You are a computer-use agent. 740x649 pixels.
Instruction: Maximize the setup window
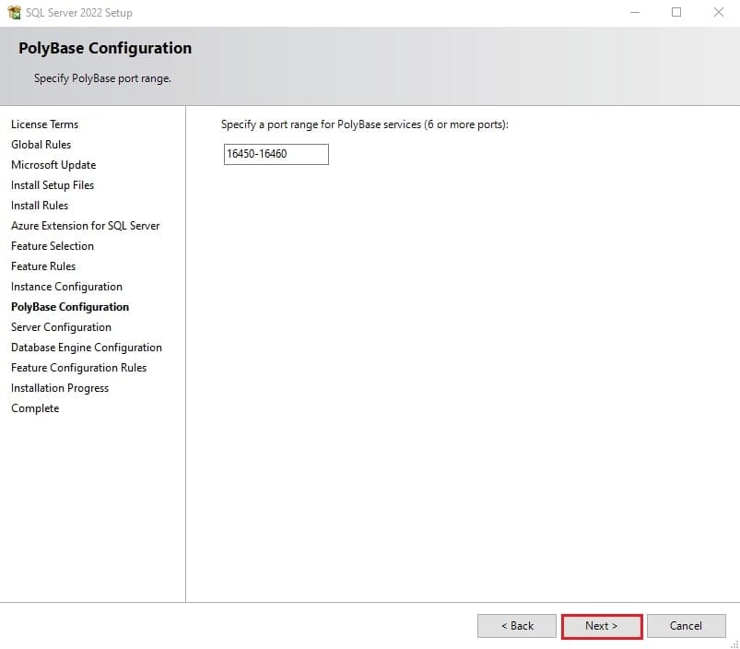676,12
